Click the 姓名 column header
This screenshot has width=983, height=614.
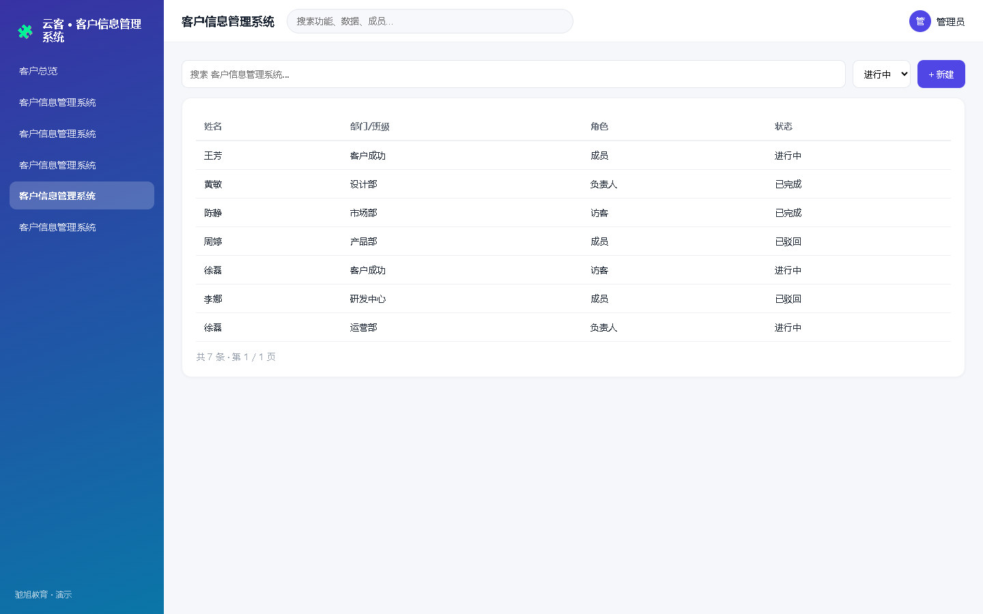pyautogui.click(x=213, y=126)
